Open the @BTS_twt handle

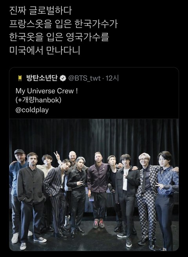point(84,78)
